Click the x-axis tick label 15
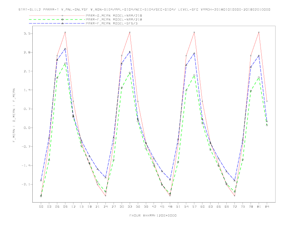This screenshot has height=225, width=291. coord(81,207)
